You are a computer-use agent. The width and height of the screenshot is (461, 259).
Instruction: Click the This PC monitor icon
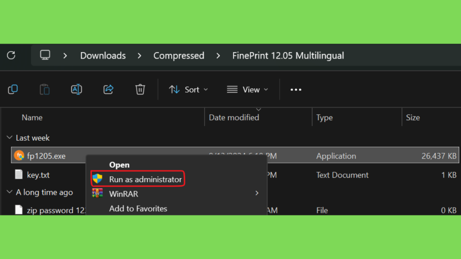45,55
